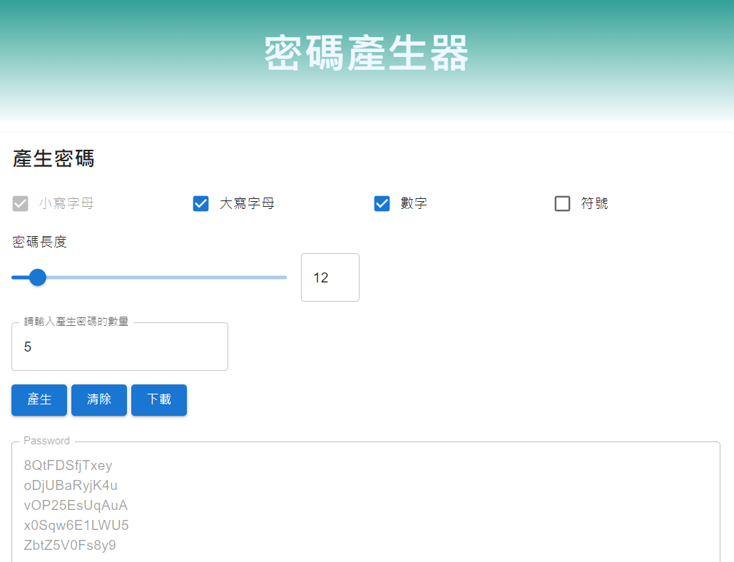Viewport: 734px width, 562px height.
Task: Click the password ZbtZ5V0Fs8y9
Action: click(70, 546)
